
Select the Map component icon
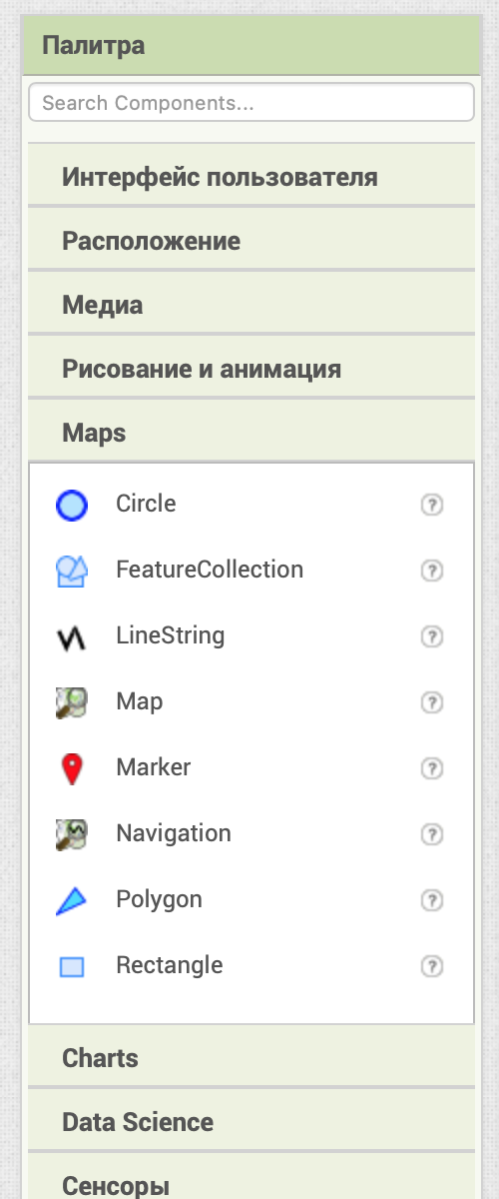(x=72, y=703)
